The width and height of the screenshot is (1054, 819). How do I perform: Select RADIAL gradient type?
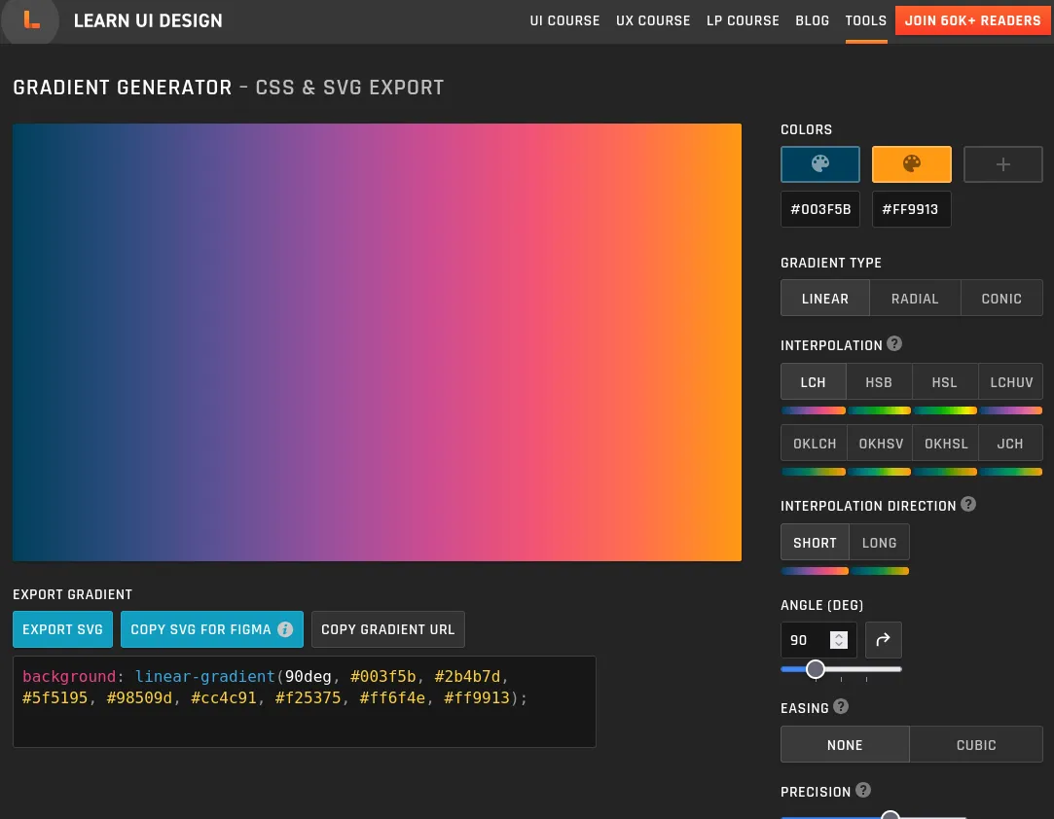[915, 299]
